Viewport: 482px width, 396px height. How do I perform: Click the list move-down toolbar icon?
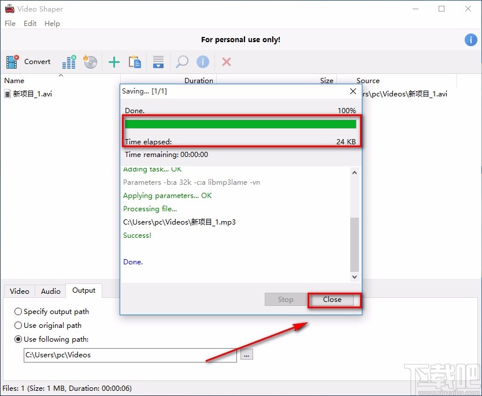point(158,62)
